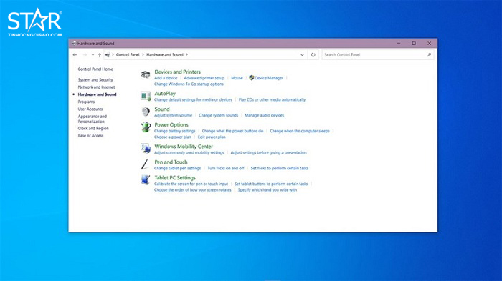Click Change what the power buttons do
The height and width of the screenshot is (281, 502).
232,131
